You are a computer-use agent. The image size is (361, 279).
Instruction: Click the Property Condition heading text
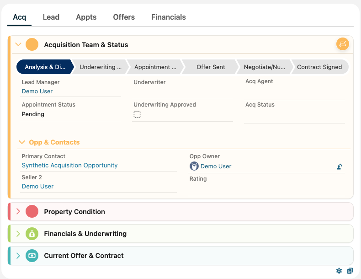[74, 211]
